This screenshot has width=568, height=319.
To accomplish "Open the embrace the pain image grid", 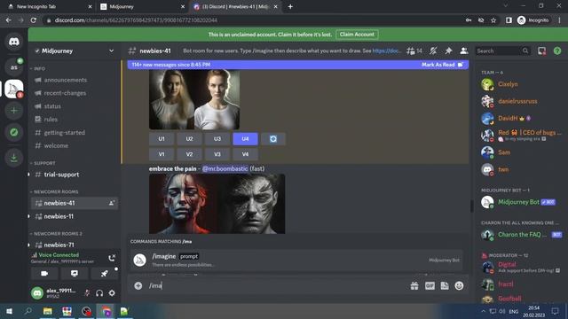I will (x=217, y=204).
